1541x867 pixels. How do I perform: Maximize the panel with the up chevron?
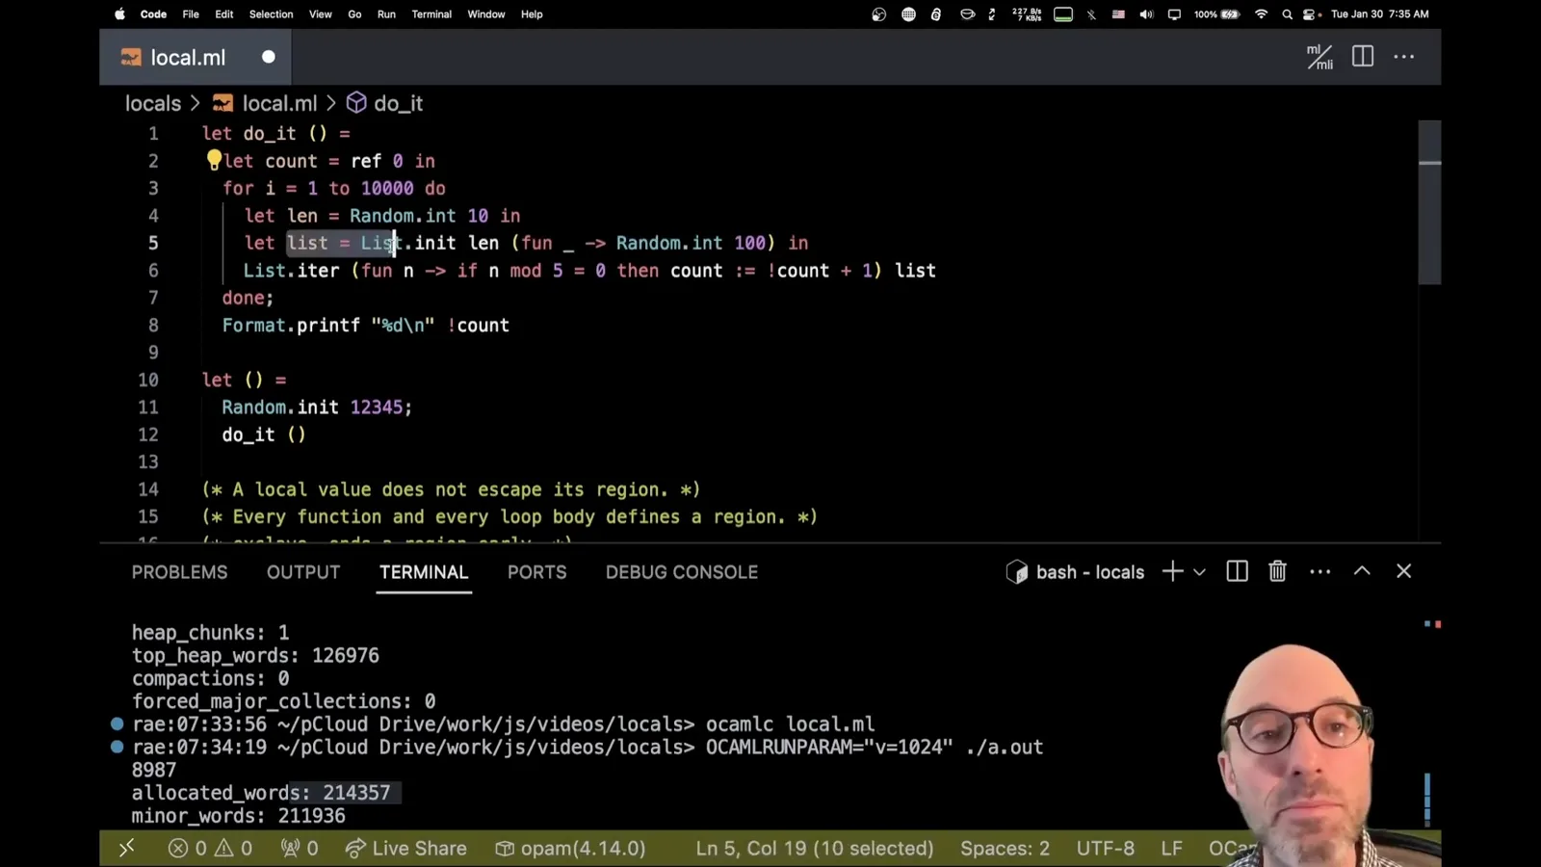1362,570
